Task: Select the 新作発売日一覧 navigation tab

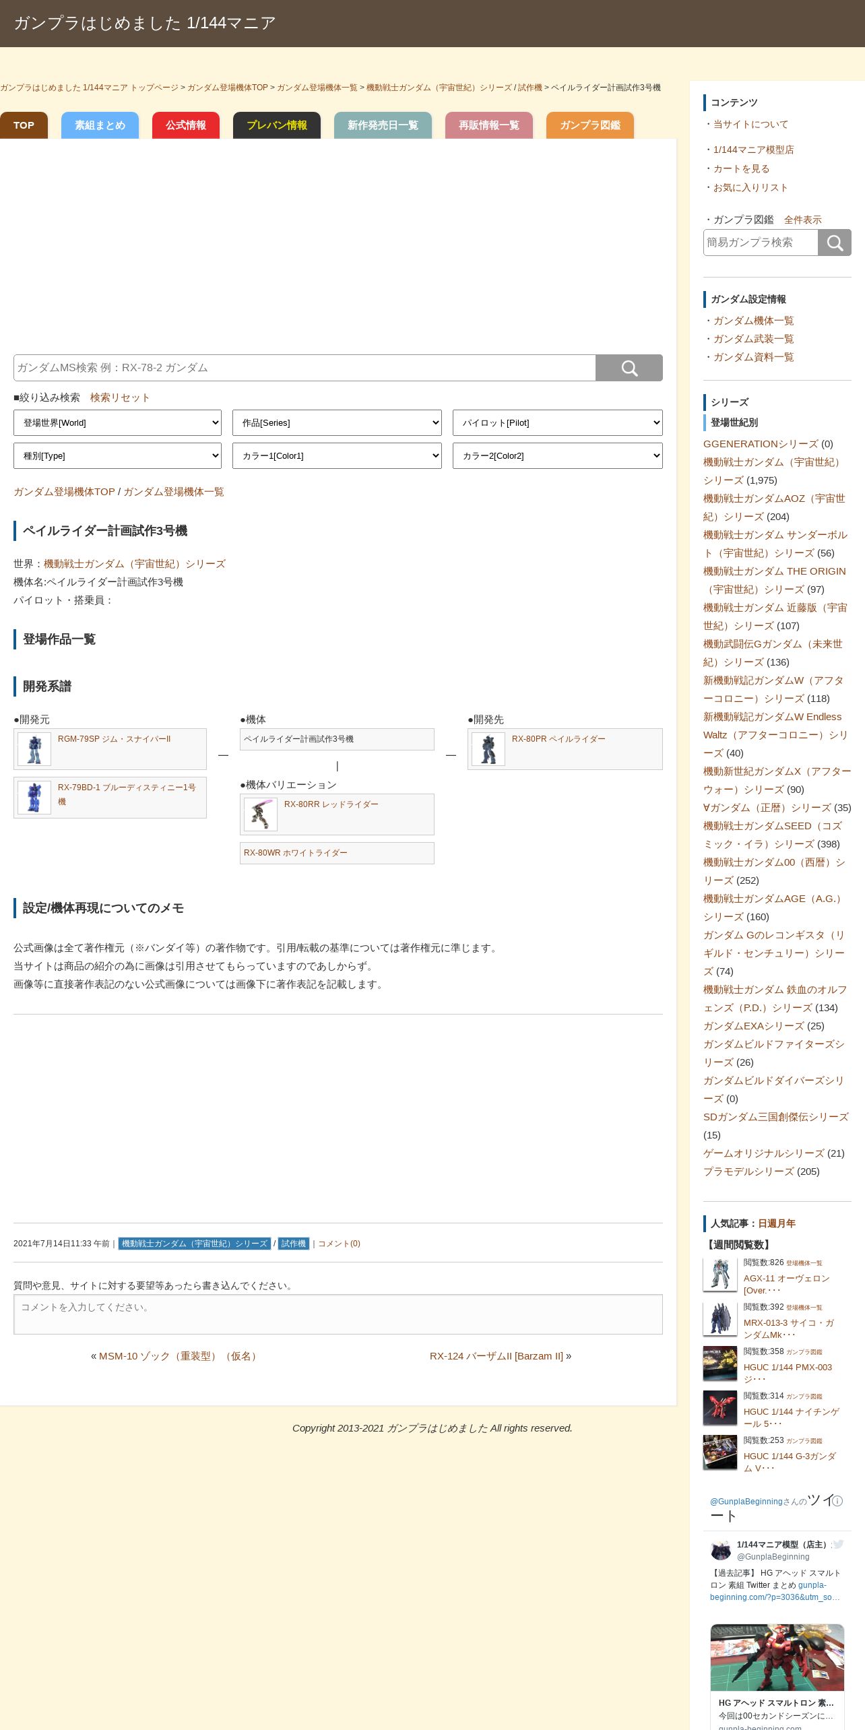Action: coord(383,125)
